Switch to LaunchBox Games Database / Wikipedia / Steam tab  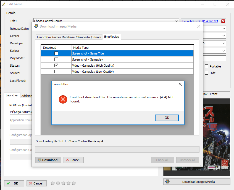point(69,37)
